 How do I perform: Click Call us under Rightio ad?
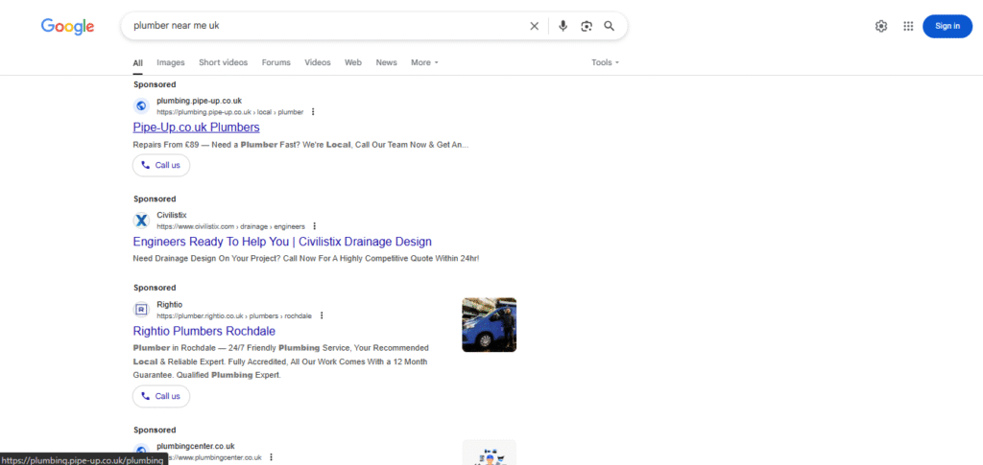pyautogui.click(x=161, y=396)
